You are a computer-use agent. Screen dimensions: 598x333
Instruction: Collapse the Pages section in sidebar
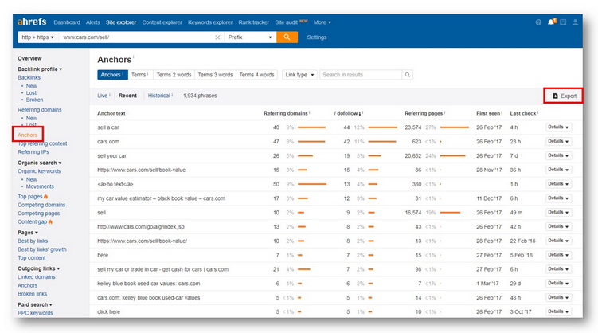(28, 233)
